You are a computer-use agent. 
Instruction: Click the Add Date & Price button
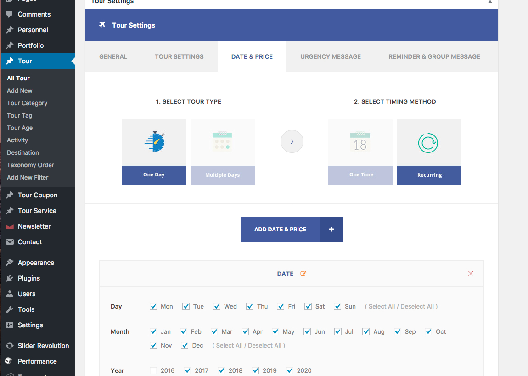pyautogui.click(x=280, y=230)
